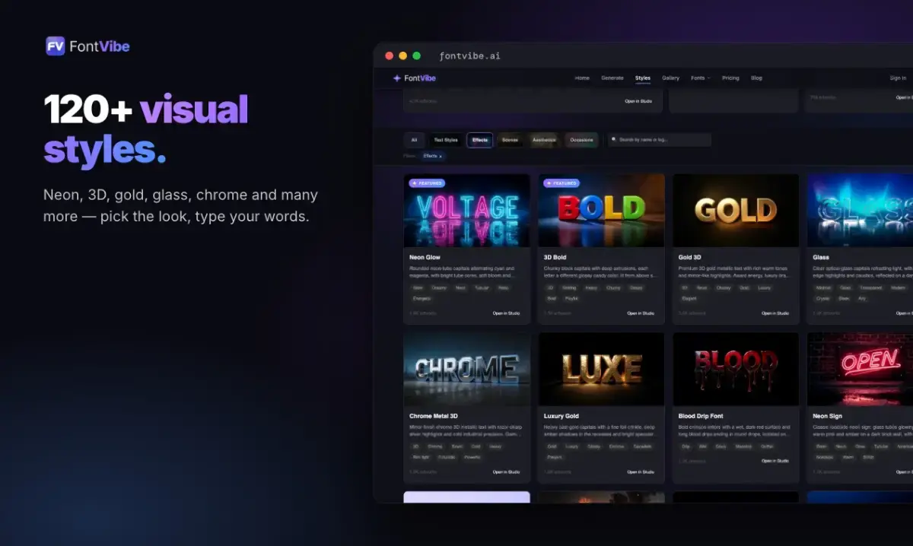Click the Chrome Metal 3D card title

(434, 416)
